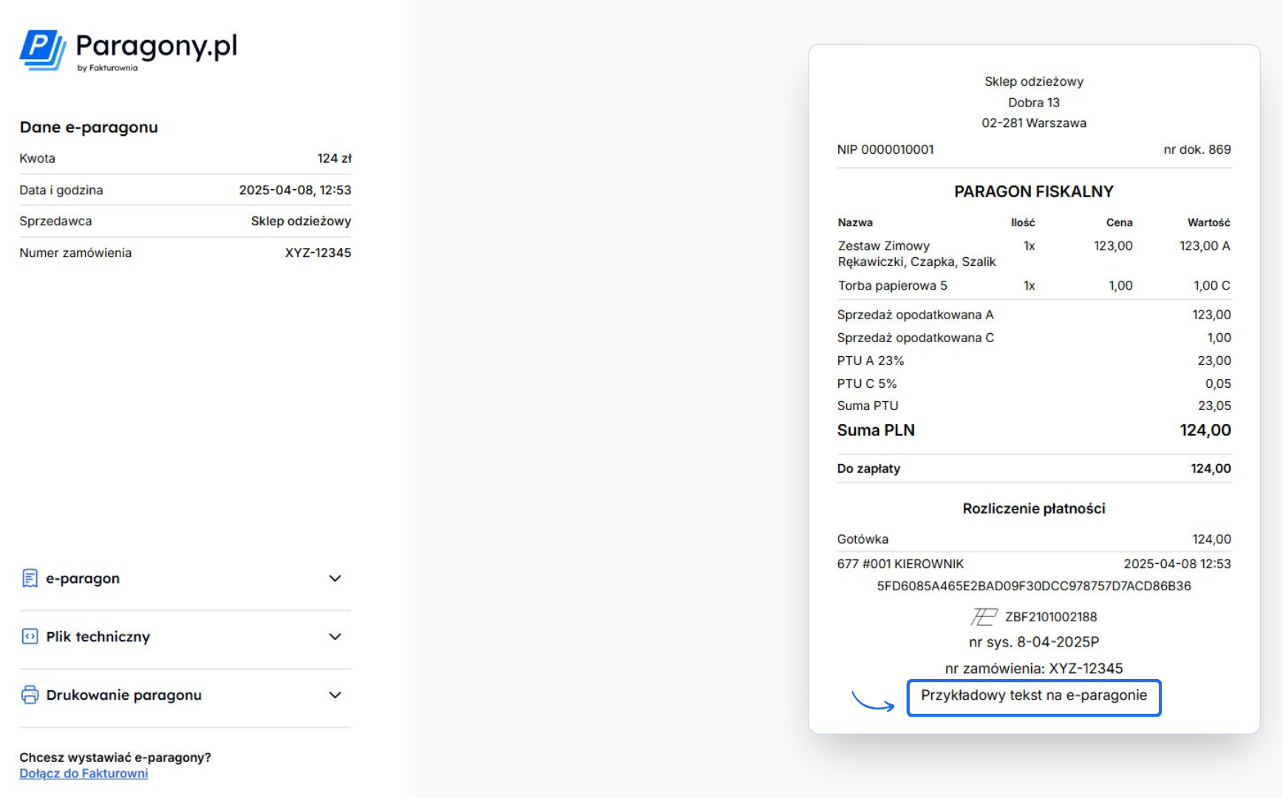Expand the e-paragon section chevron
Viewport: 1283px width, 798px height.
tap(335, 578)
